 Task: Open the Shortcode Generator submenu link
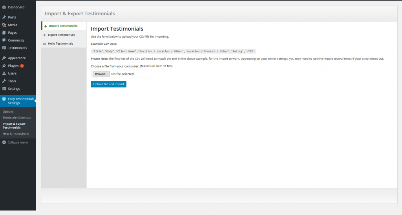click(17, 118)
